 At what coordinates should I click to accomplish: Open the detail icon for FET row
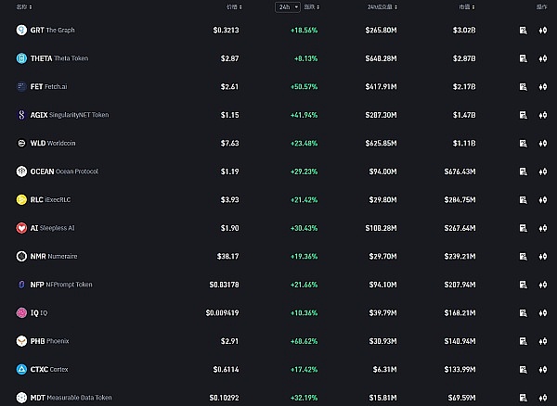(x=525, y=87)
